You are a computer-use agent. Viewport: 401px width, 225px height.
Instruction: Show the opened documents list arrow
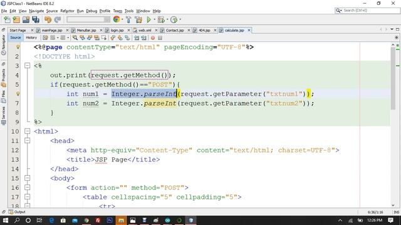tap(392, 29)
